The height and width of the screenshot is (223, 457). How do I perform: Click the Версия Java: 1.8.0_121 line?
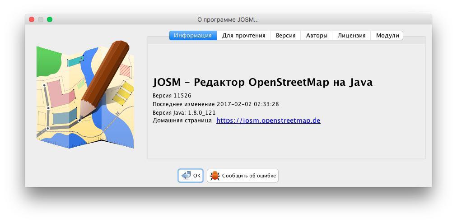(184, 112)
